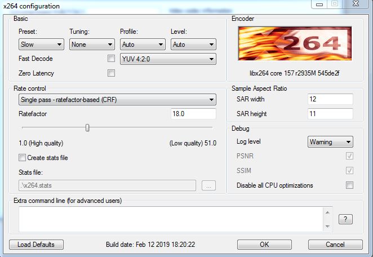The image size is (373, 257).
Task: Click the Ratefactor value field
Action: pos(193,114)
